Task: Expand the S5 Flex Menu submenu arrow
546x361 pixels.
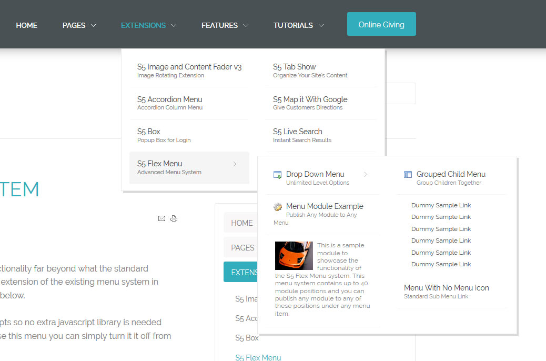Action: 235,164
